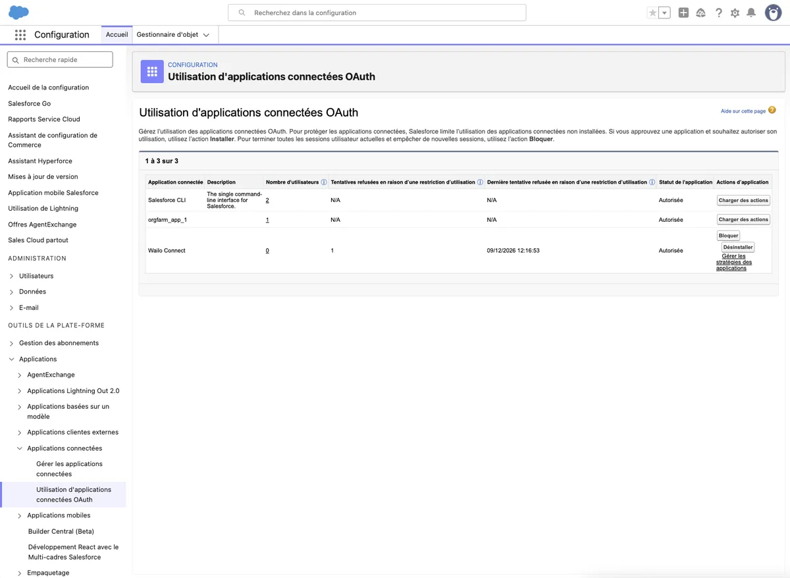The width and height of the screenshot is (790, 578).
Task: Click the Wailo Connect application name
Action: coord(167,251)
